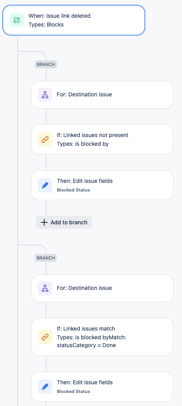Select the first BRANCH label
182x406 pixels.
tap(46, 64)
